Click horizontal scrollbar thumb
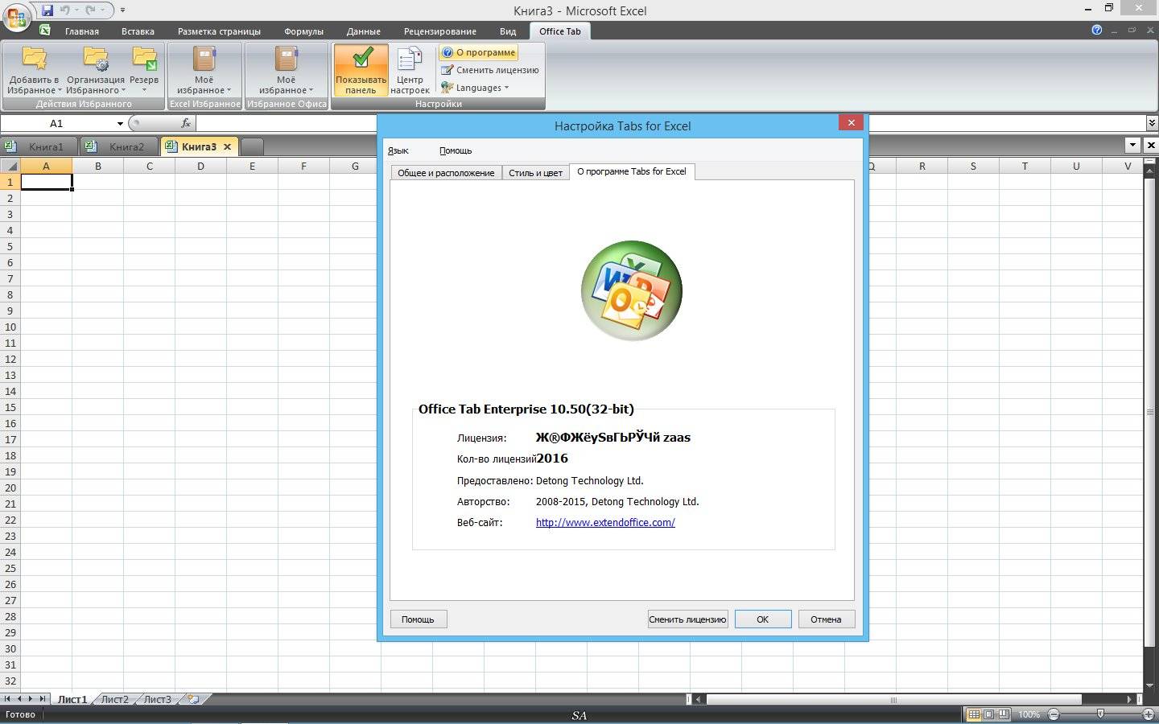The width and height of the screenshot is (1159, 724). point(893,700)
